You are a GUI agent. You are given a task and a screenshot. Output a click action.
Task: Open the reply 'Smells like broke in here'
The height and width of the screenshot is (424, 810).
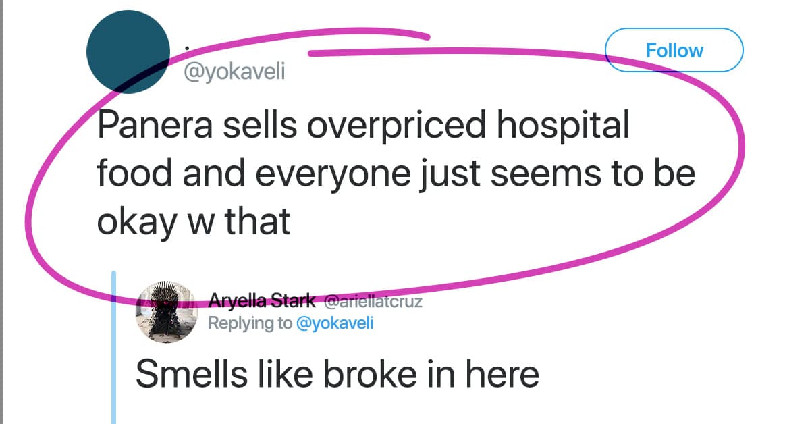337,374
